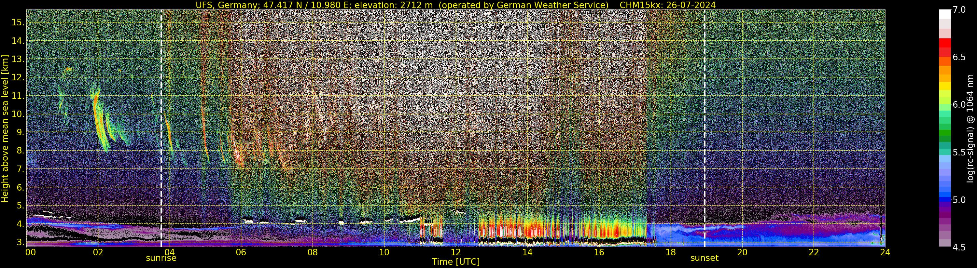Click the '7.' height axis tick label
Screen dimensions: 977x268
21,169
